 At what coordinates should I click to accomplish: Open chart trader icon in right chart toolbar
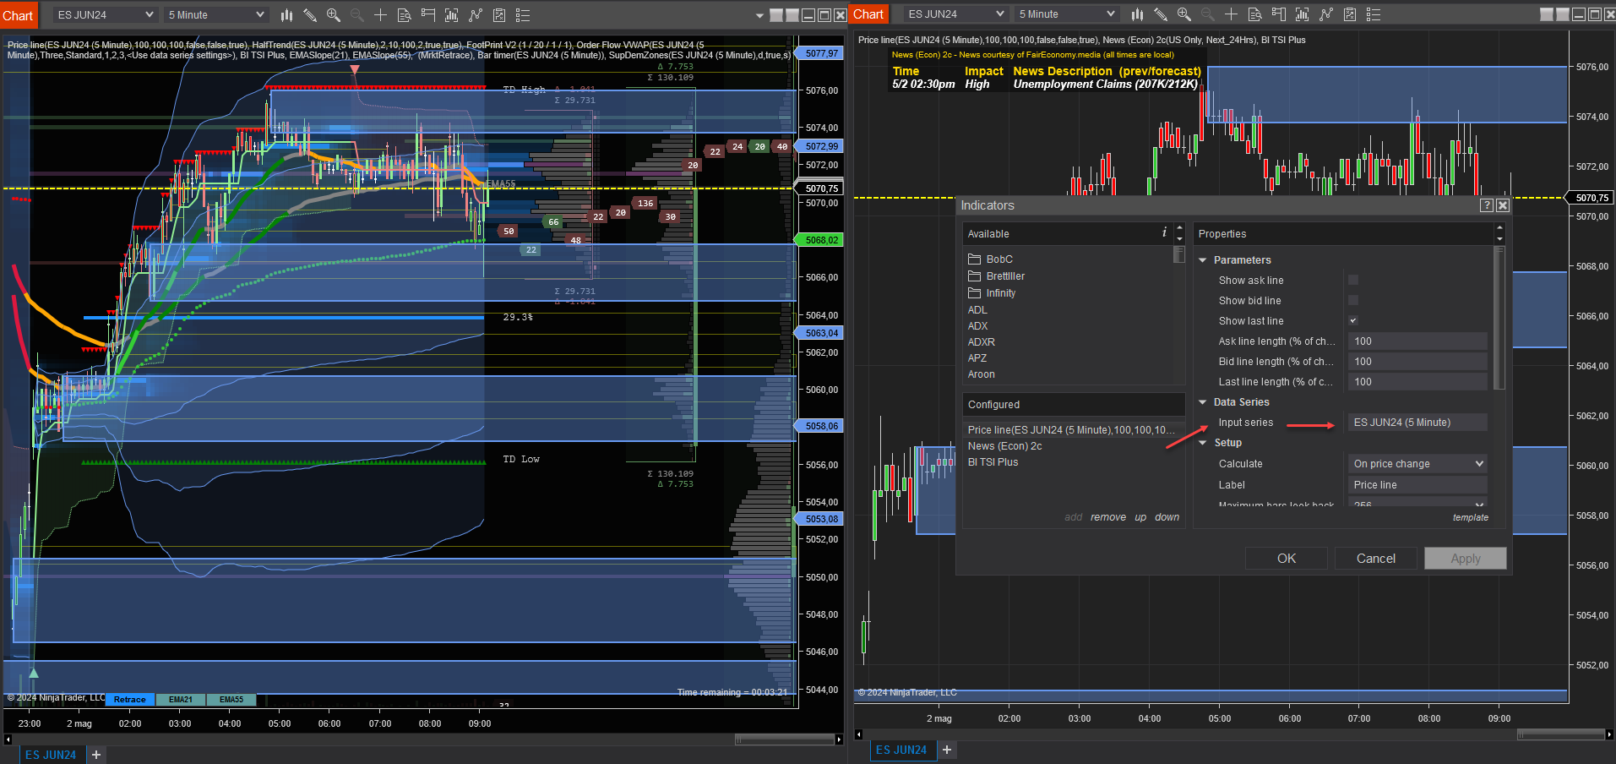[x=1278, y=14]
